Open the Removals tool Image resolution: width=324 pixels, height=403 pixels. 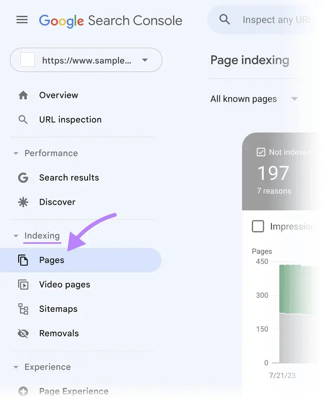(x=59, y=334)
